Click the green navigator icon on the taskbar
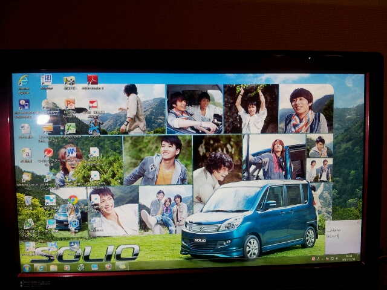 [80, 267]
